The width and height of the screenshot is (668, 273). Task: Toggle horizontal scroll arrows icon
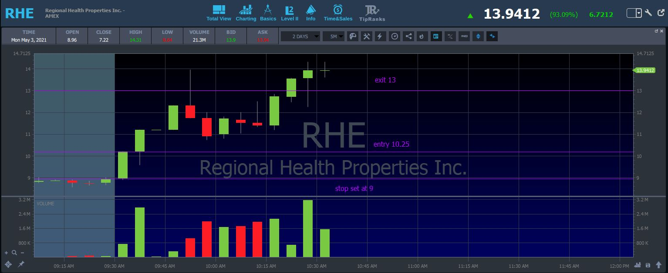[492, 36]
